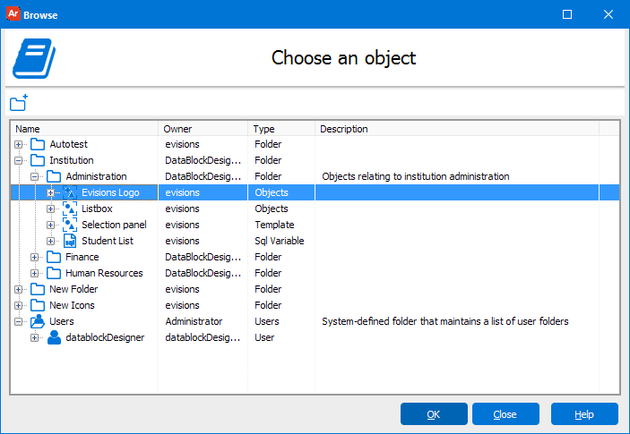Screen dimensions: 630x434
Task: Expand the Selection panel node
Action: (50, 225)
